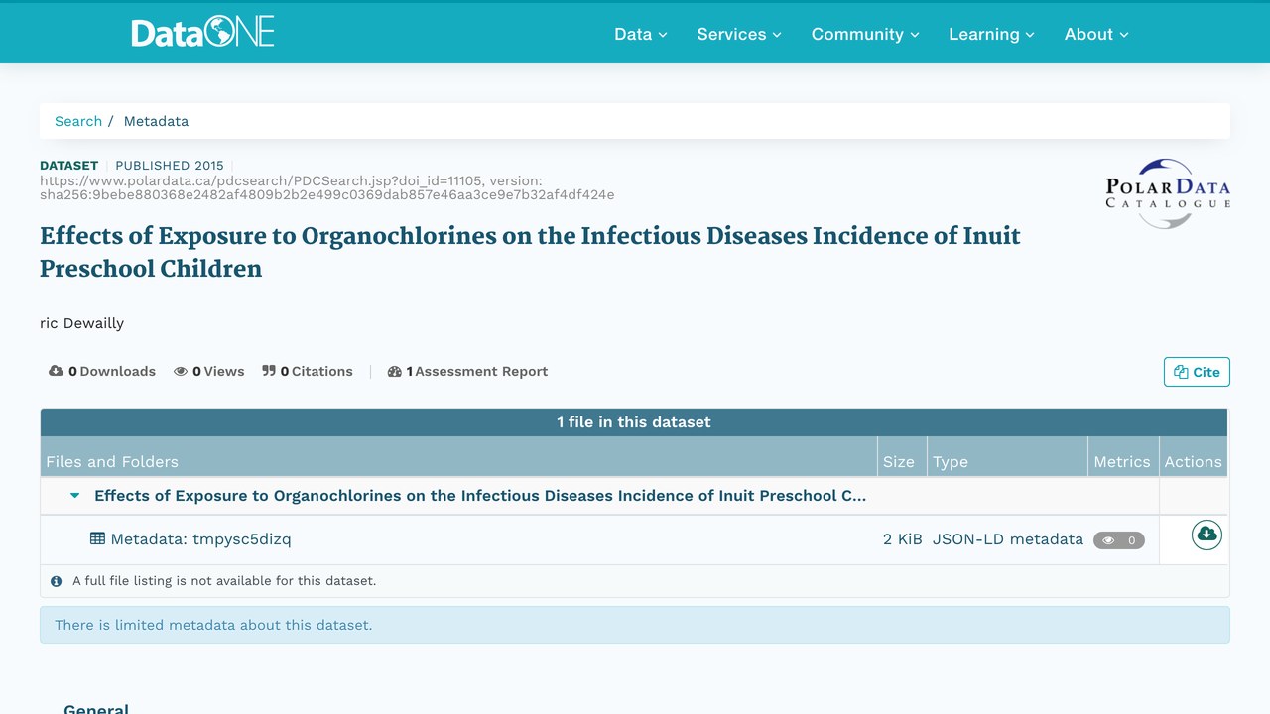Click the limited metadata notice banner
The width and height of the screenshot is (1270, 714).
point(635,625)
